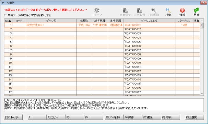Click the 検索解除 icon
Viewport: 208px width, 124px height.
coord(154,10)
